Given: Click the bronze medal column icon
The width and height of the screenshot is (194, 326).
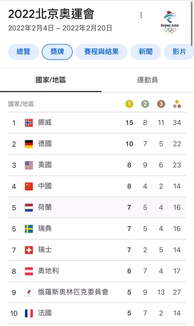Looking at the screenshot, I should [x=161, y=104].
